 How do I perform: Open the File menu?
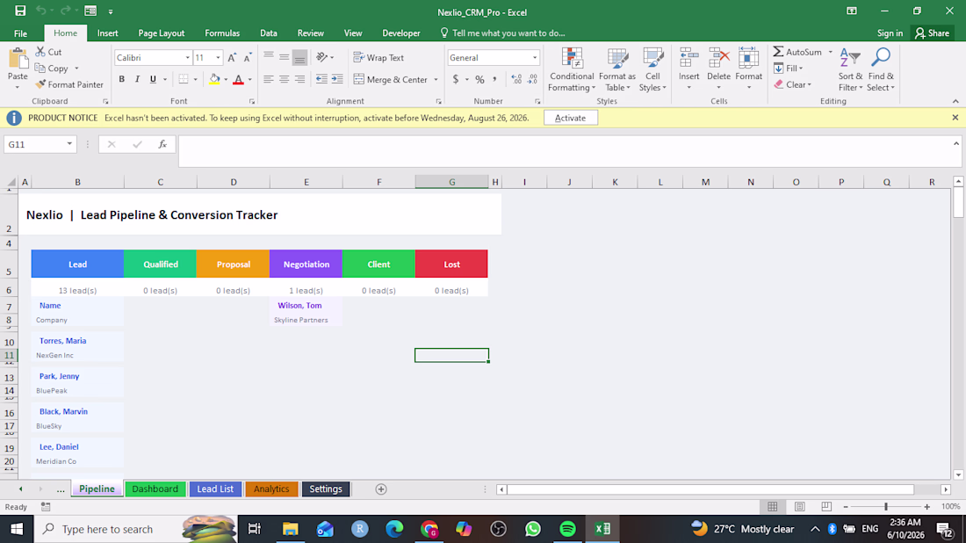tap(20, 33)
